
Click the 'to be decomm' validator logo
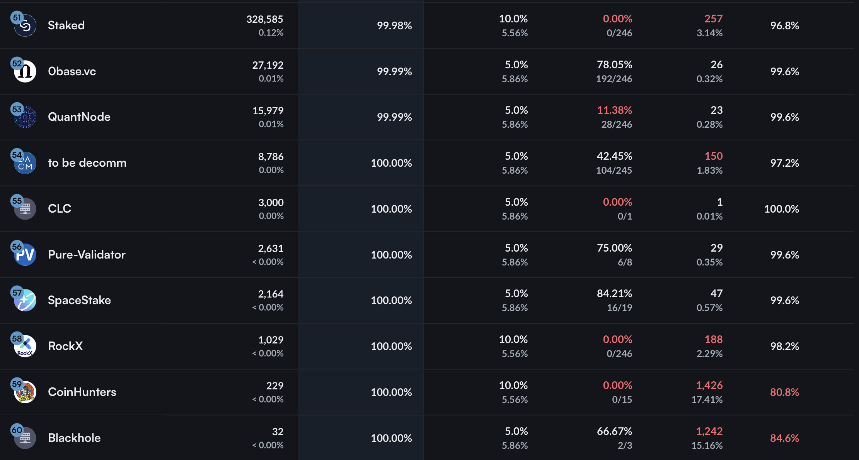(25, 163)
